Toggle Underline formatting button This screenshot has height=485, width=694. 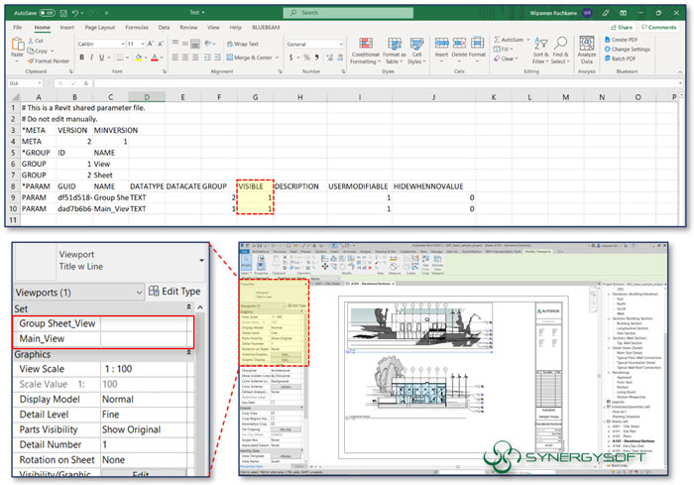pyautogui.click(x=102, y=58)
